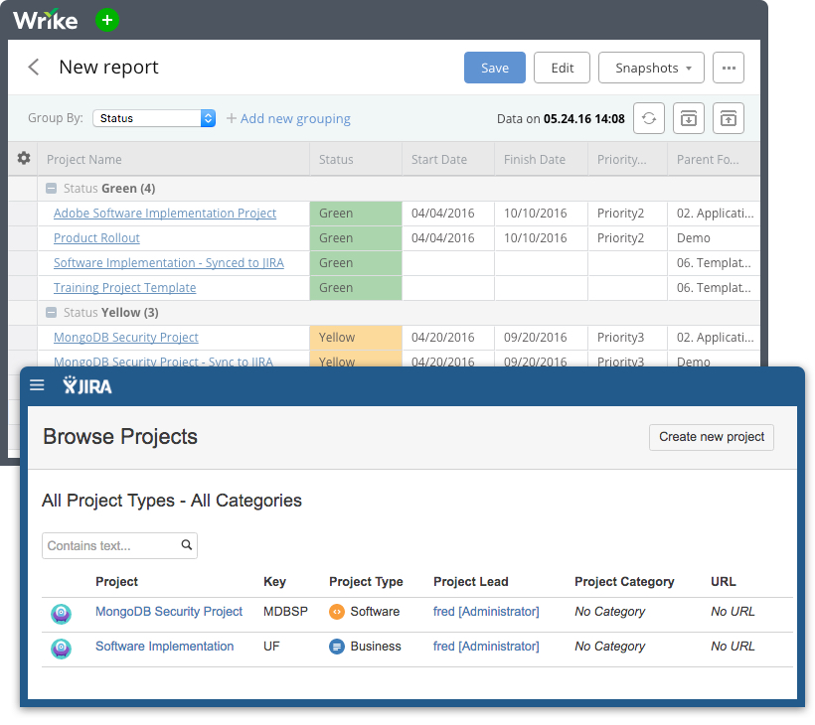Open the Group By Status dropdown

[154, 118]
